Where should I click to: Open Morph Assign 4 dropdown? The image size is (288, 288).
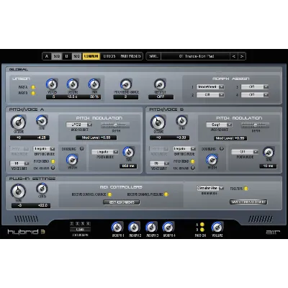(x=255, y=95)
